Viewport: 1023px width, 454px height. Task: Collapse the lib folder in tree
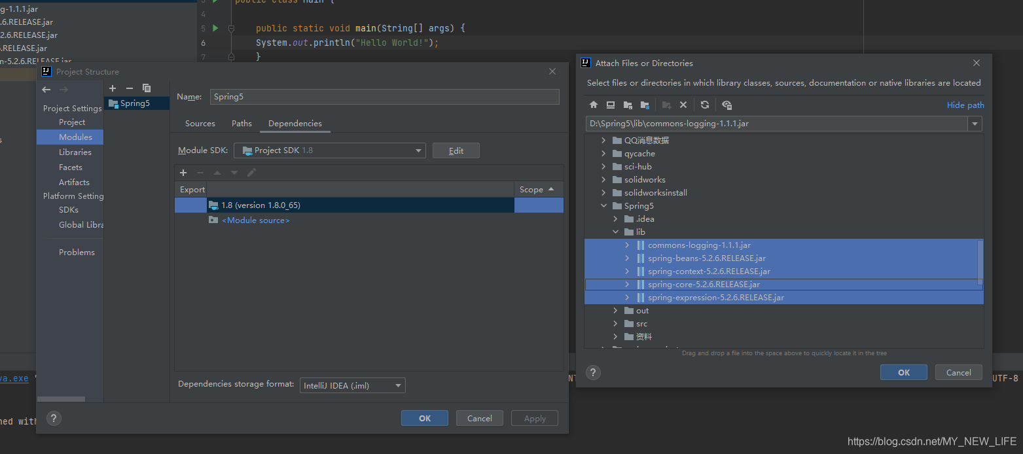click(615, 232)
